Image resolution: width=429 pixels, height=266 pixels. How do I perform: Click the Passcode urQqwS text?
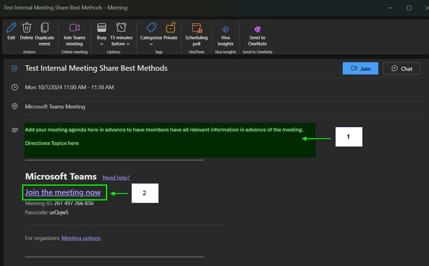click(x=47, y=212)
